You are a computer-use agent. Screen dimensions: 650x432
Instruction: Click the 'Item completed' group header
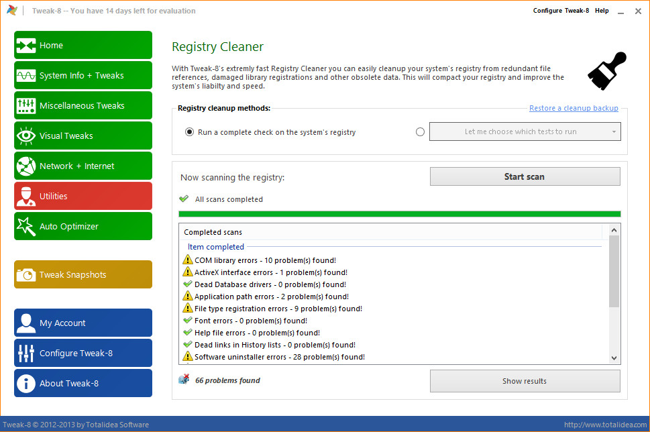216,247
